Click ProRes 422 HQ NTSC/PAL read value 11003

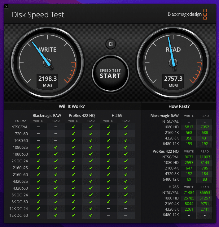click(x=205, y=157)
